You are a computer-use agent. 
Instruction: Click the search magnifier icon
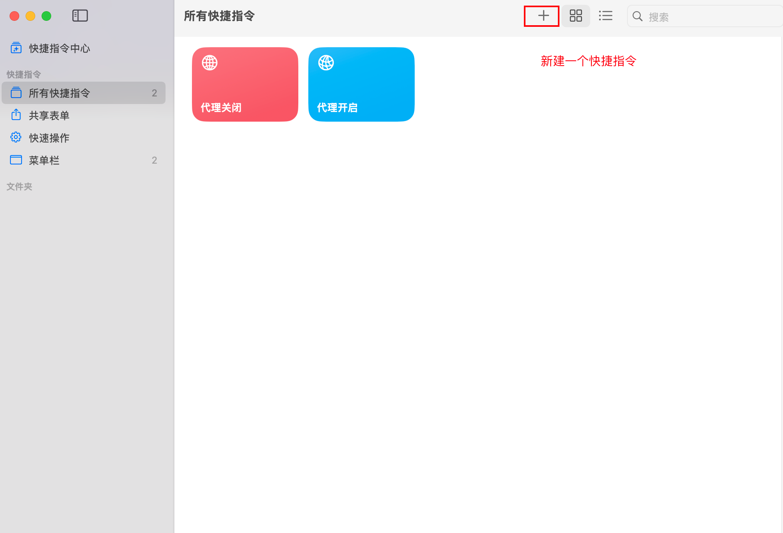pyautogui.click(x=637, y=16)
